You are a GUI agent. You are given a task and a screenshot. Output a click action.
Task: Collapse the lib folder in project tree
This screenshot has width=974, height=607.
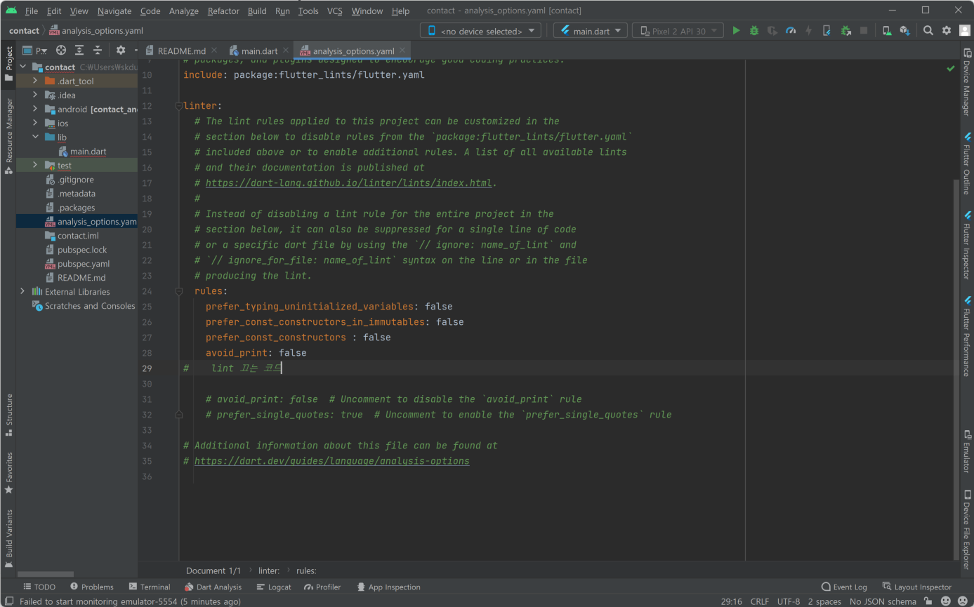pos(35,138)
